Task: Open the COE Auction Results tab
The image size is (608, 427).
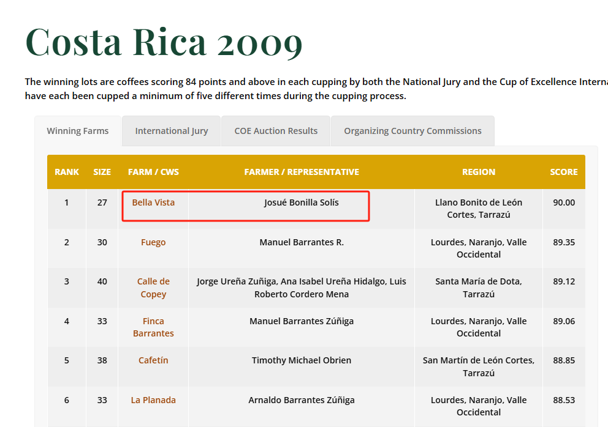Action: 276,131
